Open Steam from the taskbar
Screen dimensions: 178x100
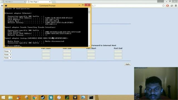tap(43, 97)
